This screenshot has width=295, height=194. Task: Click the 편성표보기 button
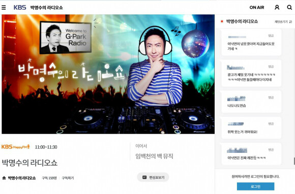point(153,177)
